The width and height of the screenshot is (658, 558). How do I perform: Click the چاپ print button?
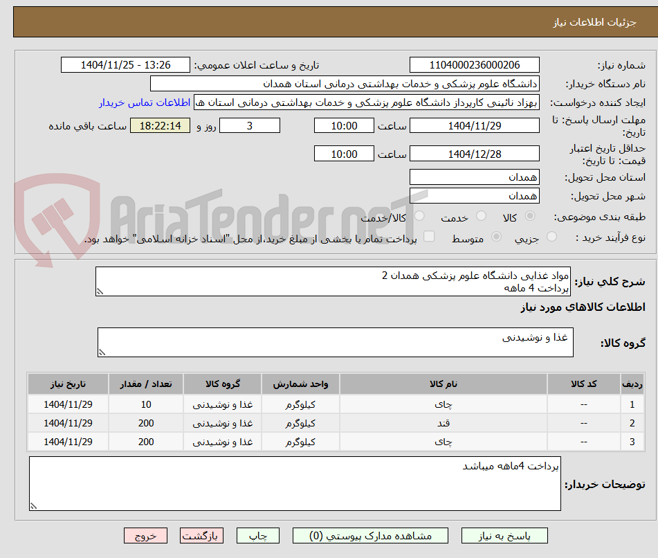coord(258,536)
